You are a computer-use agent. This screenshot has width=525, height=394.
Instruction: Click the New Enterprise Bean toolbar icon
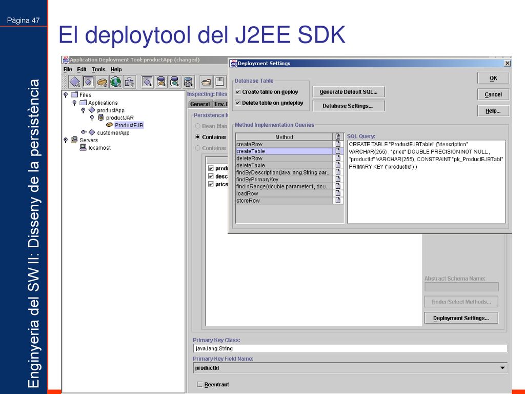click(102, 82)
